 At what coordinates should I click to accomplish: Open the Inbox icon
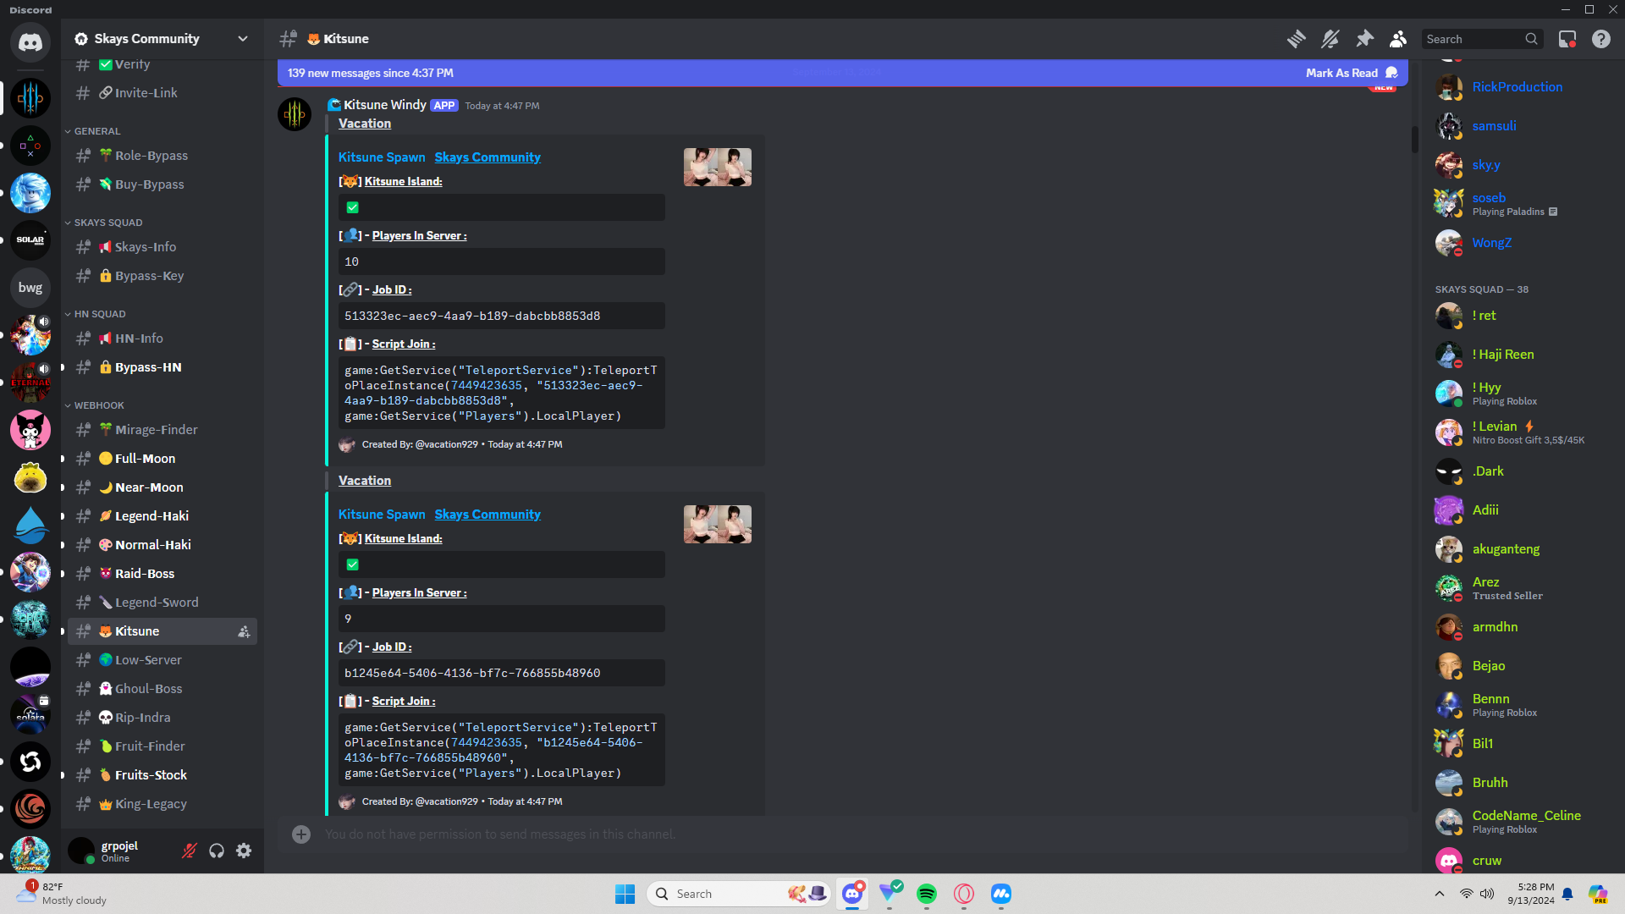click(x=1567, y=39)
